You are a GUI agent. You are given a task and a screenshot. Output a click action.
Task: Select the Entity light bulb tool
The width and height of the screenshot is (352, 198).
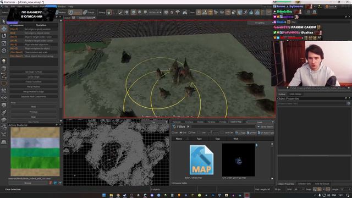click(x=4, y=61)
